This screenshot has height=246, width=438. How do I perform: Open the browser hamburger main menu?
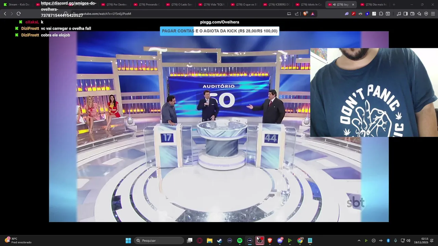pos(433,14)
